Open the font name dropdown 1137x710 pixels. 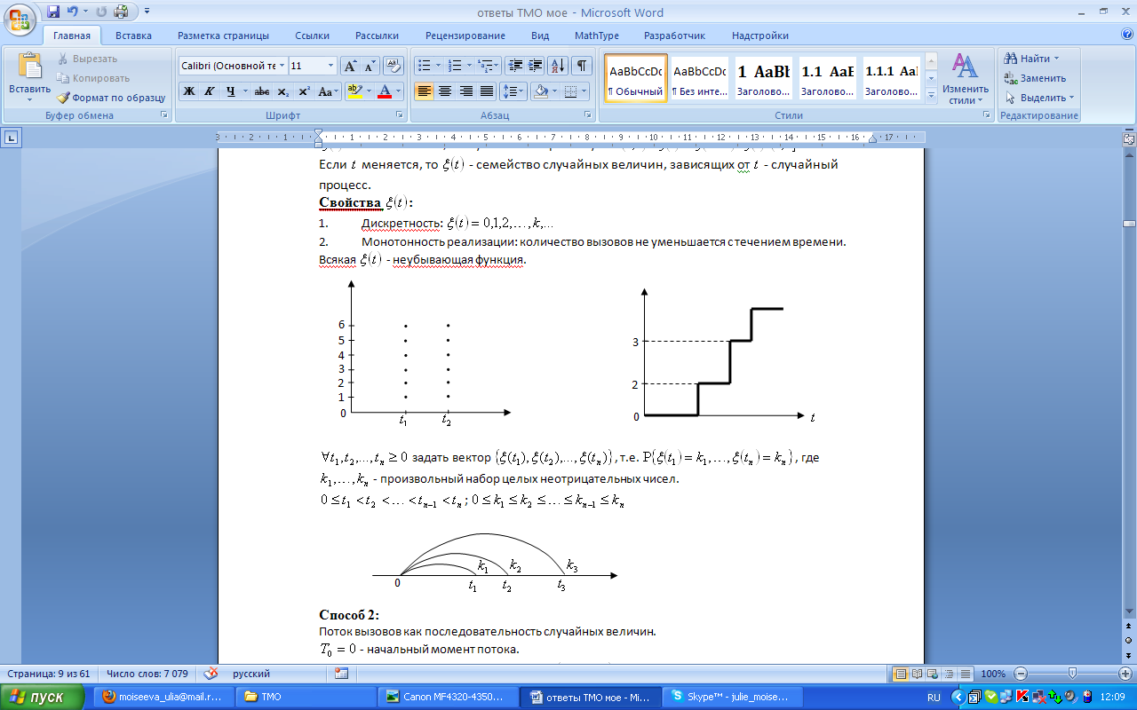(282, 66)
